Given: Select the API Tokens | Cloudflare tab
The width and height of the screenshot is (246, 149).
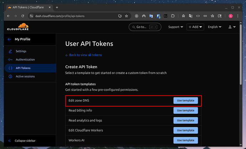Looking at the screenshot, I should (x=29, y=7).
